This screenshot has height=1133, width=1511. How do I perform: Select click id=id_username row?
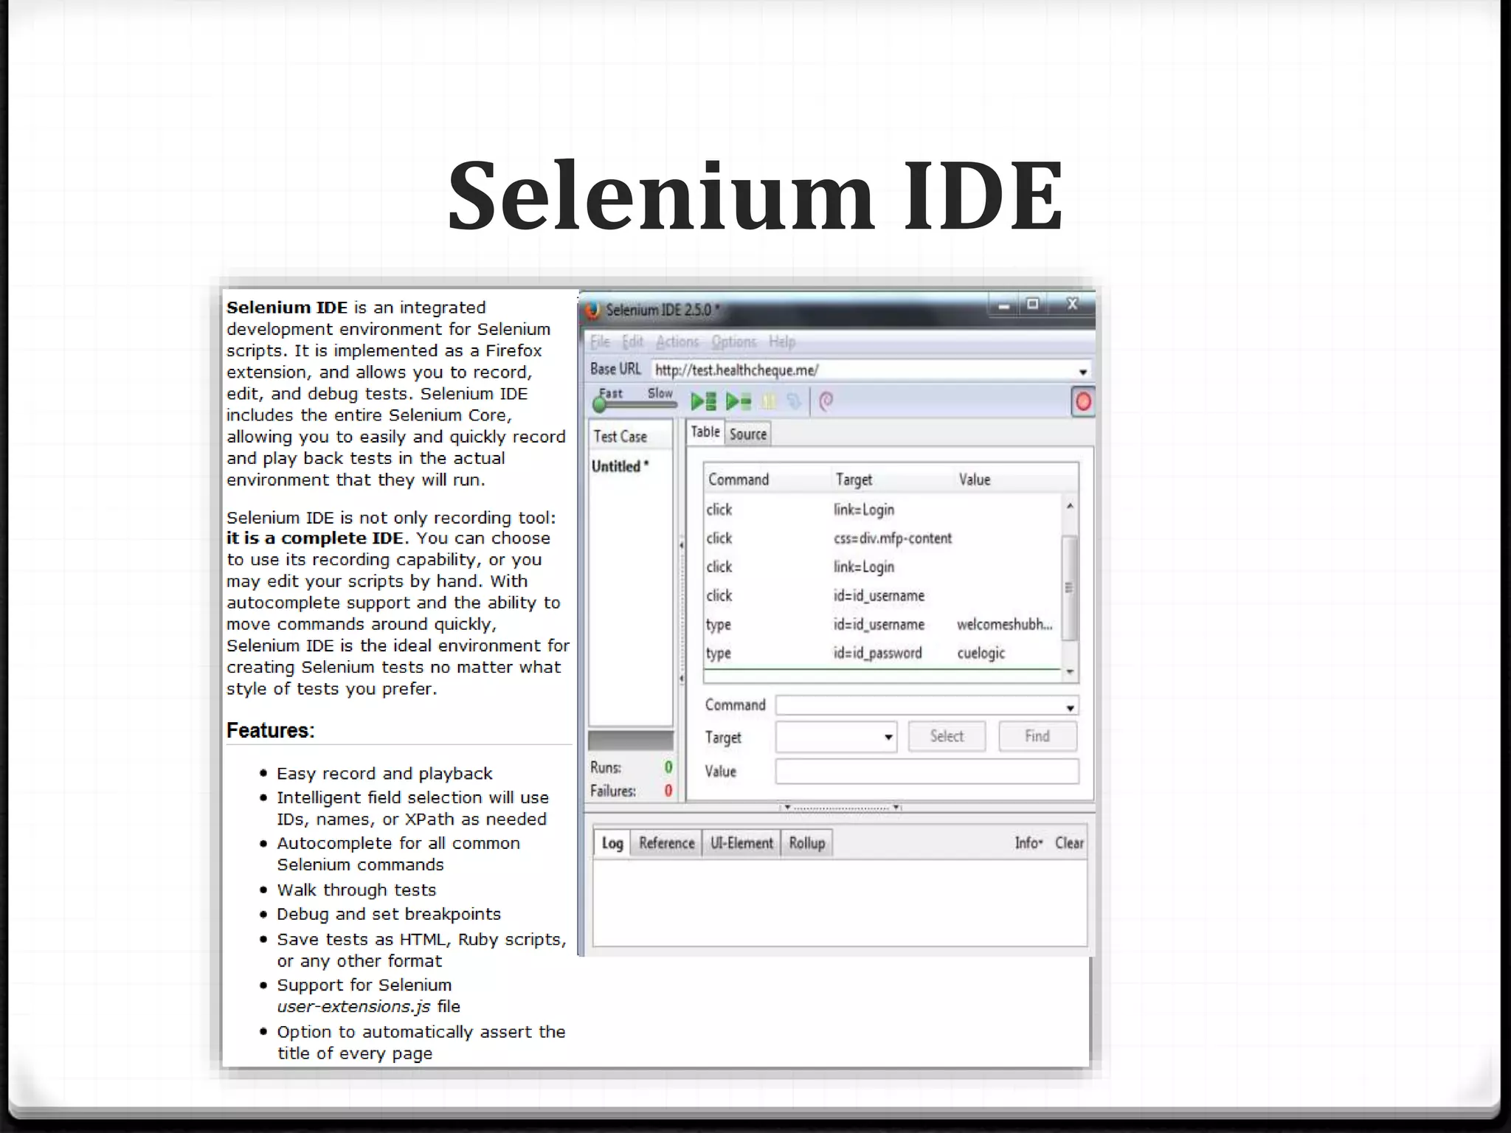coord(882,595)
